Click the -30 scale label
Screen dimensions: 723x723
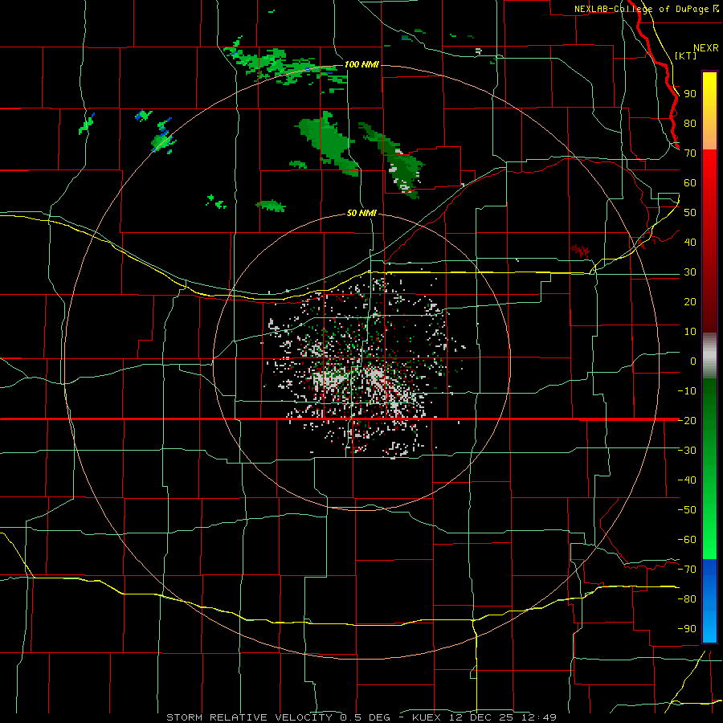click(x=687, y=451)
